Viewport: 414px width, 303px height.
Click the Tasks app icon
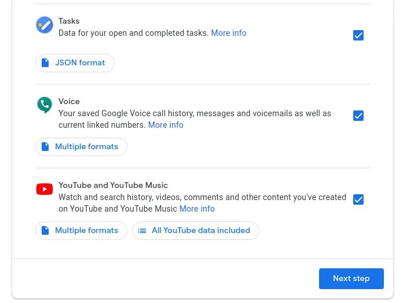pyautogui.click(x=45, y=25)
